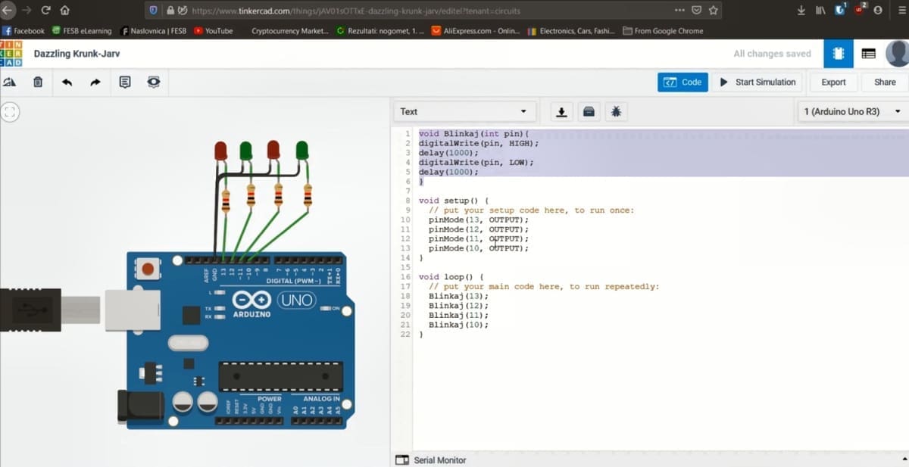The image size is (909, 467).
Task: Open the debugger bug icon
Action: tap(616, 112)
